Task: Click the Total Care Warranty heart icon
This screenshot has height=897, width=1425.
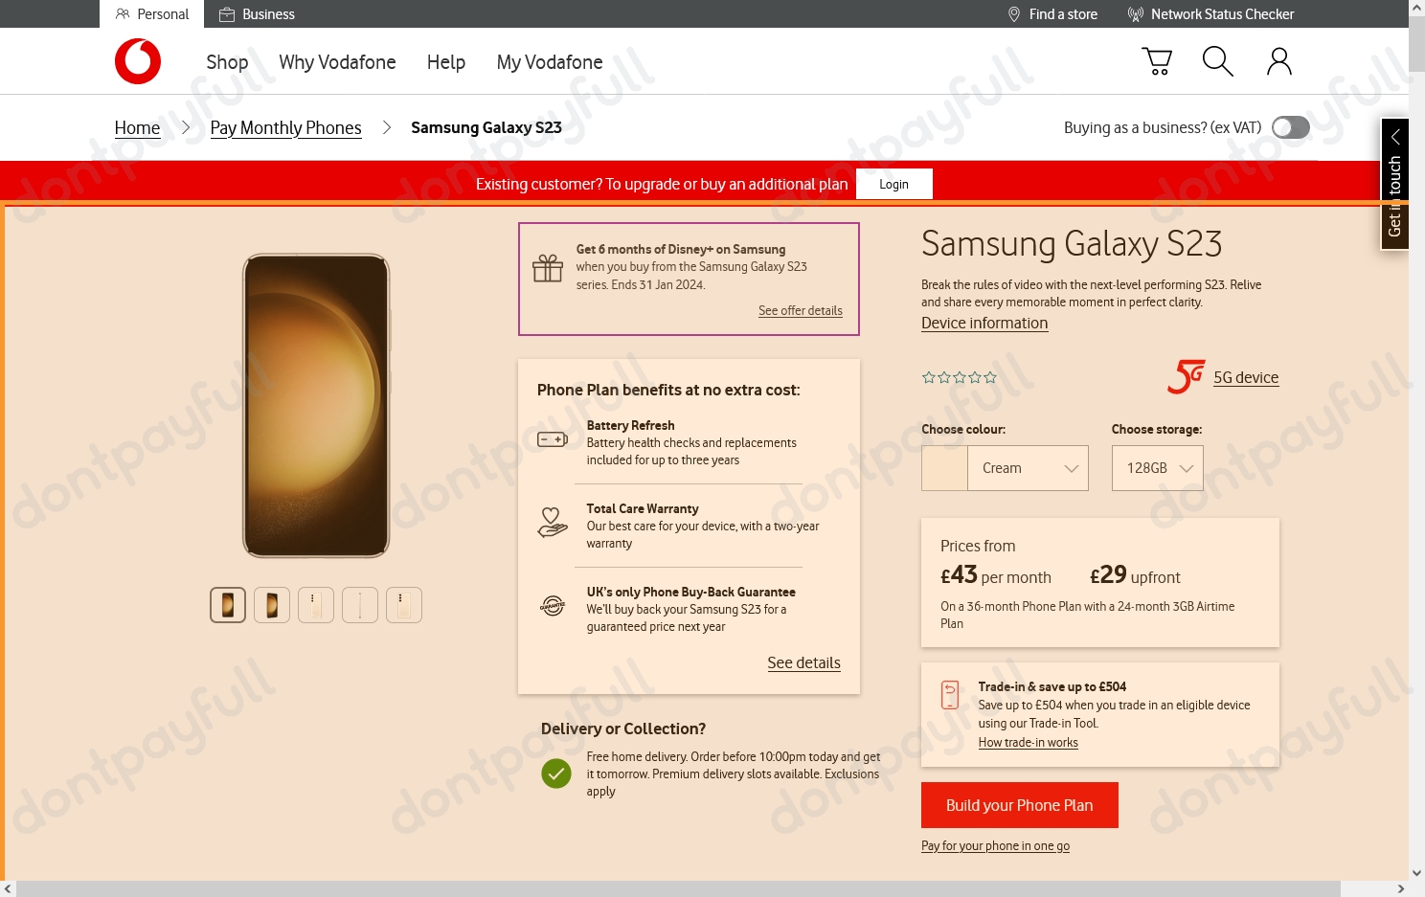Action: (x=553, y=523)
